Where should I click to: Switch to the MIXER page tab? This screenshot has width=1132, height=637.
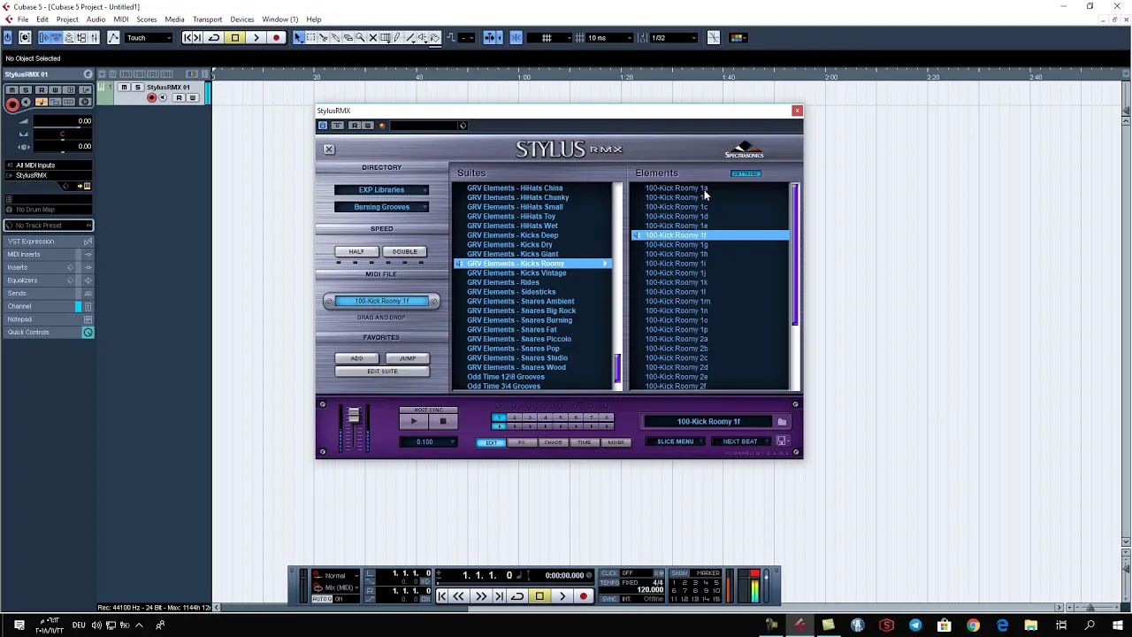click(x=616, y=443)
